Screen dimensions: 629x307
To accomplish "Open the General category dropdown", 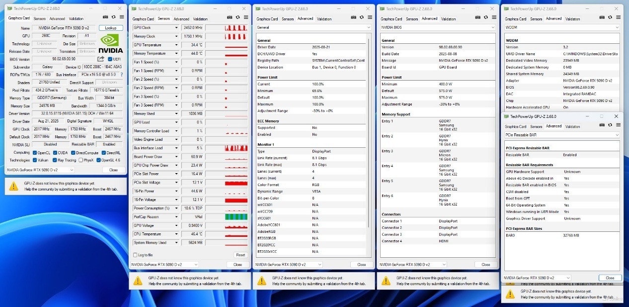I will (x=313, y=27).
